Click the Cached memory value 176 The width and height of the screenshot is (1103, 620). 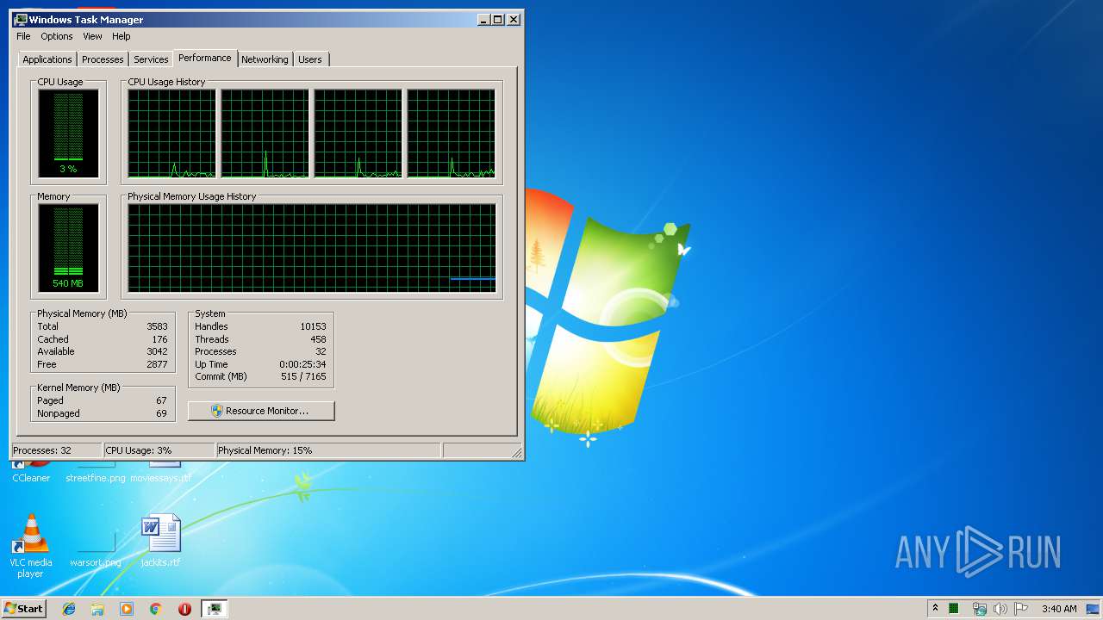(159, 339)
